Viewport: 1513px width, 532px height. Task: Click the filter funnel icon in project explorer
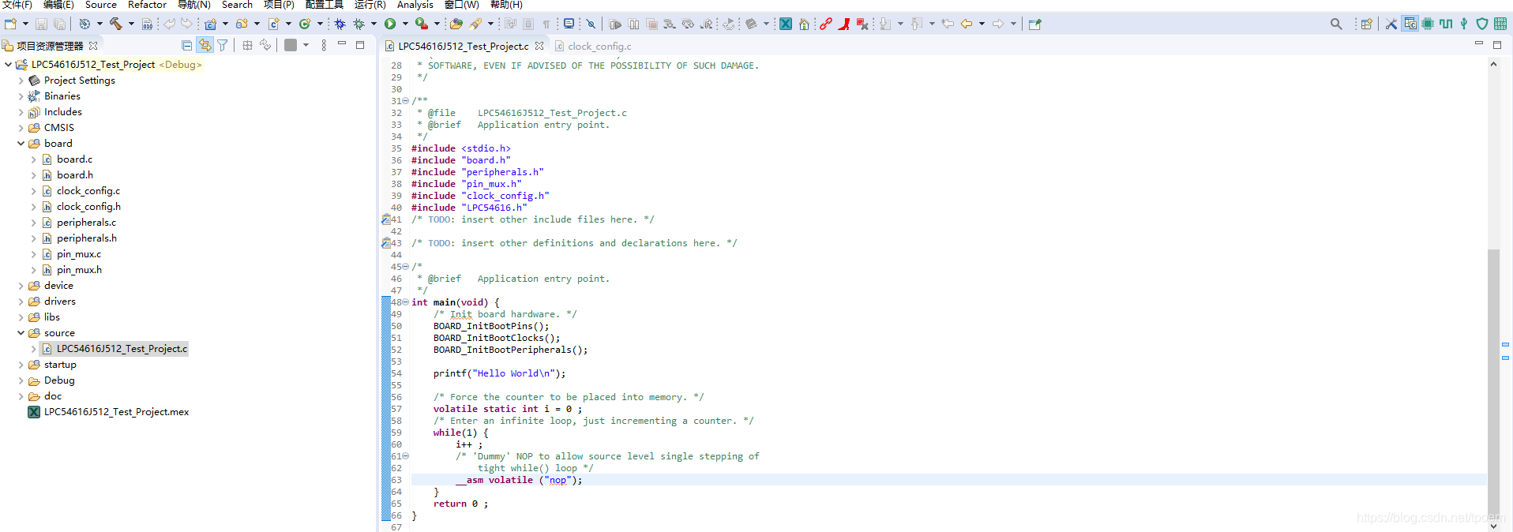[x=223, y=45]
